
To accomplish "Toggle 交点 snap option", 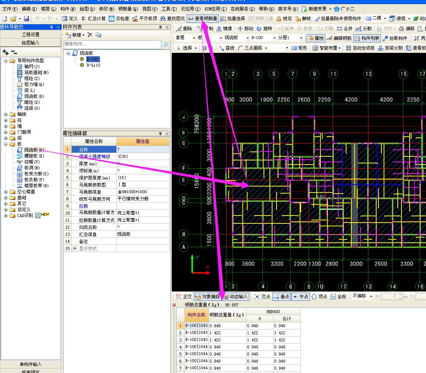I will [x=262, y=297].
